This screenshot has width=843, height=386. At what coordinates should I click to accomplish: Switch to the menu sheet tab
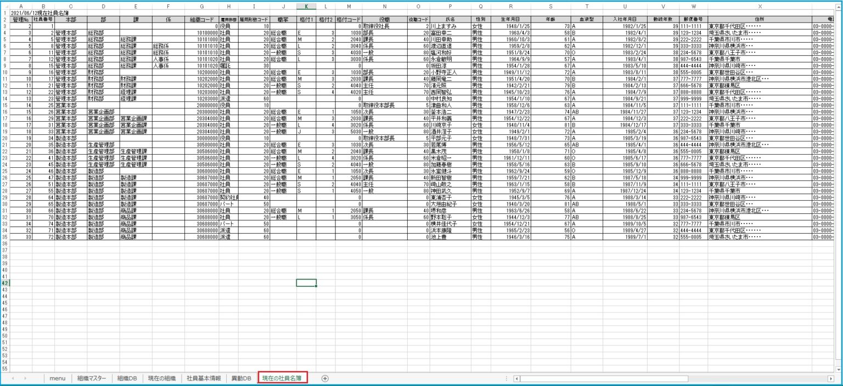[57, 378]
